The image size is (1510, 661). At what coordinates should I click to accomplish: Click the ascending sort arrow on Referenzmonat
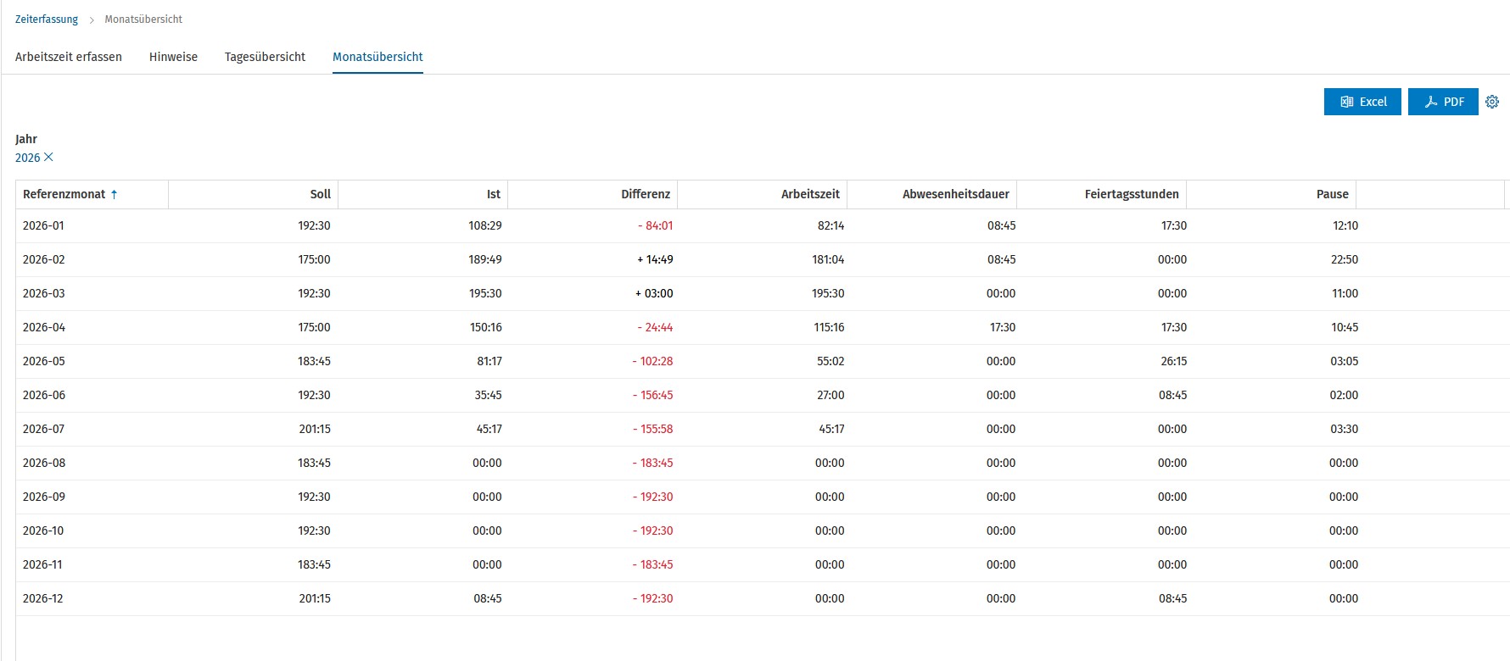click(x=114, y=194)
